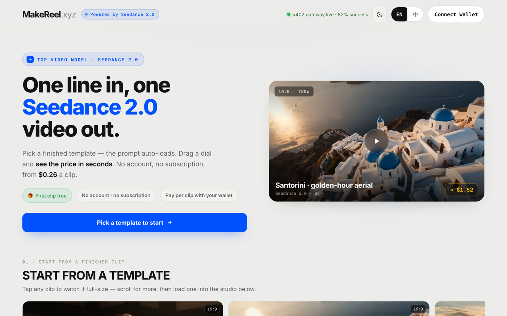The width and height of the screenshot is (507, 316).
Task: Select the Santorini · golden-hour aerial title
Action: tap(324, 185)
